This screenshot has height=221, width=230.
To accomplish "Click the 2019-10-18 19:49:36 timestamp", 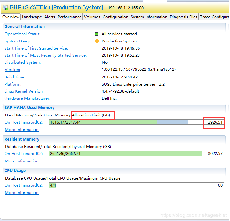I will click(121, 48).
